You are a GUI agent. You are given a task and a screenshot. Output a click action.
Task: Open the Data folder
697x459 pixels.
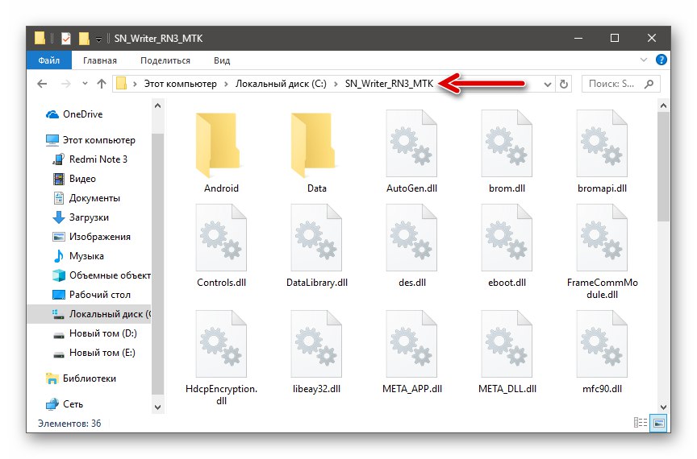(316, 146)
